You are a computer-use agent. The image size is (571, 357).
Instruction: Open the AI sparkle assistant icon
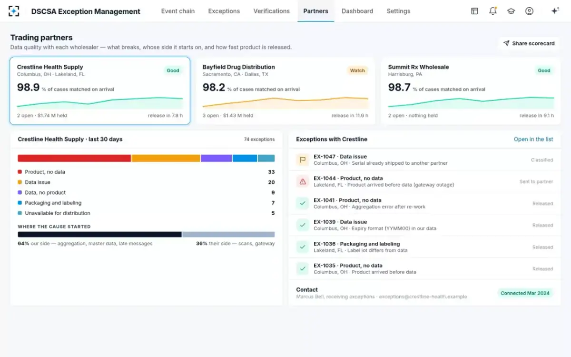tap(555, 11)
